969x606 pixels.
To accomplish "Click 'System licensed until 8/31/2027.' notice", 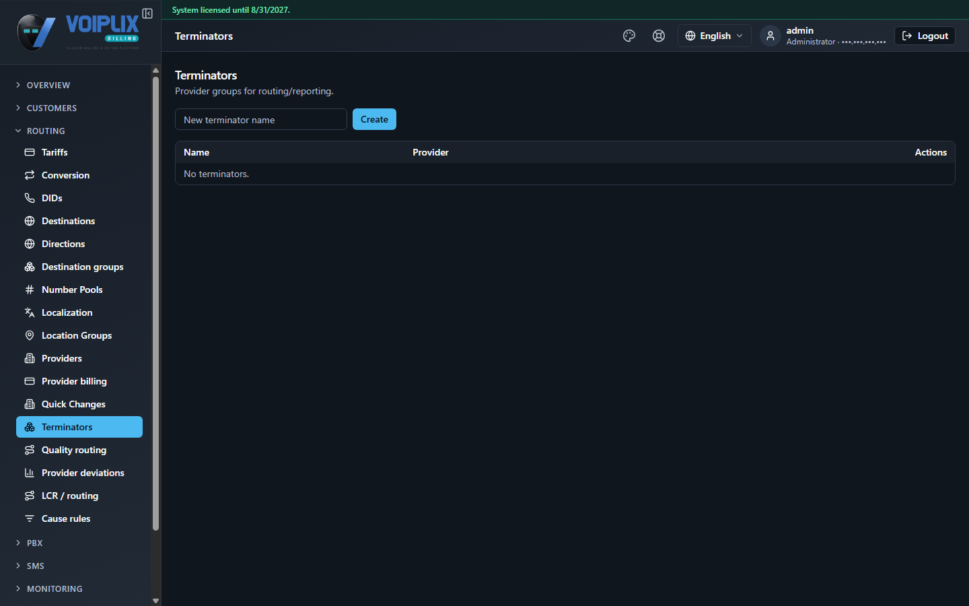I will coord(231,10).
